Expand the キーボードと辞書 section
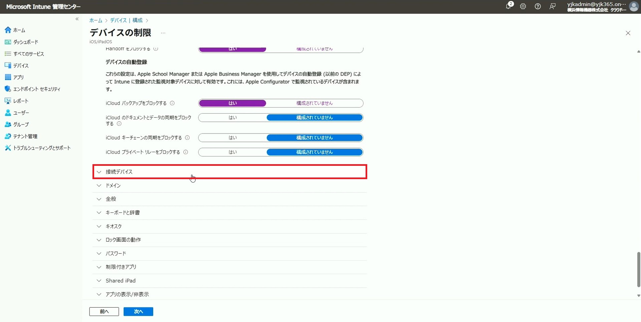The height and width of the screenshot is (322, 641). tap(123, 213)
